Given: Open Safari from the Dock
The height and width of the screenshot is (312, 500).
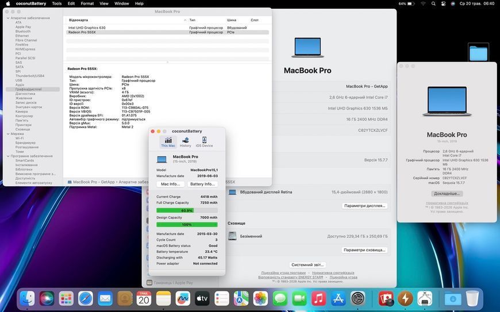Looking at the screenshot, I should 86,299.
